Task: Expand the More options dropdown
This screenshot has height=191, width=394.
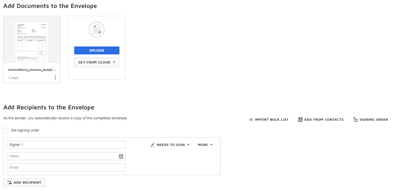Action: click(205, 145)
